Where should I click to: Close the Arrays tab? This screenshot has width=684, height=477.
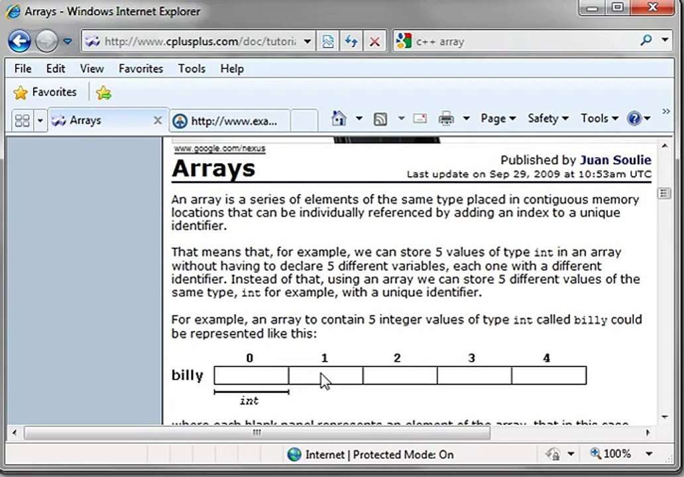(158, 121)
